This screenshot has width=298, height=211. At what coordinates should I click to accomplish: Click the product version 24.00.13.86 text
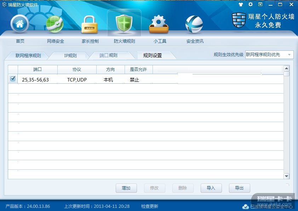[28, 206]
